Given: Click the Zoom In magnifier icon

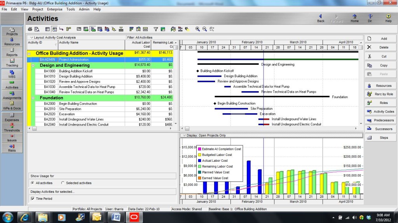Looking at the screenshot, I should click(x=197, y=29).
